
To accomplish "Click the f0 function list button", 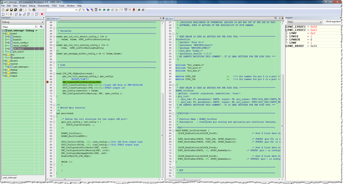I will 276,18.
